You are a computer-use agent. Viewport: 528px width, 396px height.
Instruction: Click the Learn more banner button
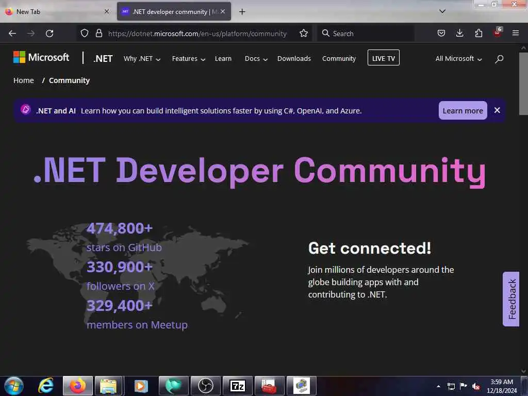click(463, 110)
